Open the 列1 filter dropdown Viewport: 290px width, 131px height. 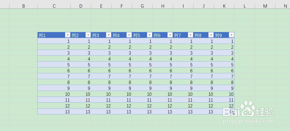coord(68,35)
